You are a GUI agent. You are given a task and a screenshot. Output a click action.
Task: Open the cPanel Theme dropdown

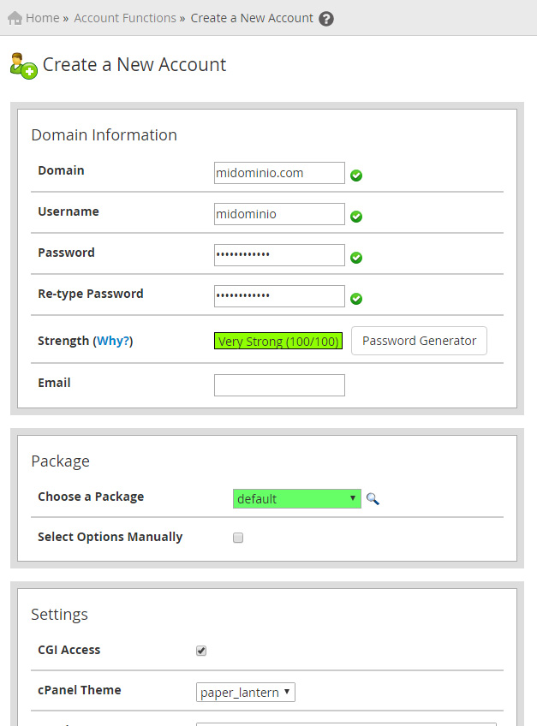tap(245, 692)
